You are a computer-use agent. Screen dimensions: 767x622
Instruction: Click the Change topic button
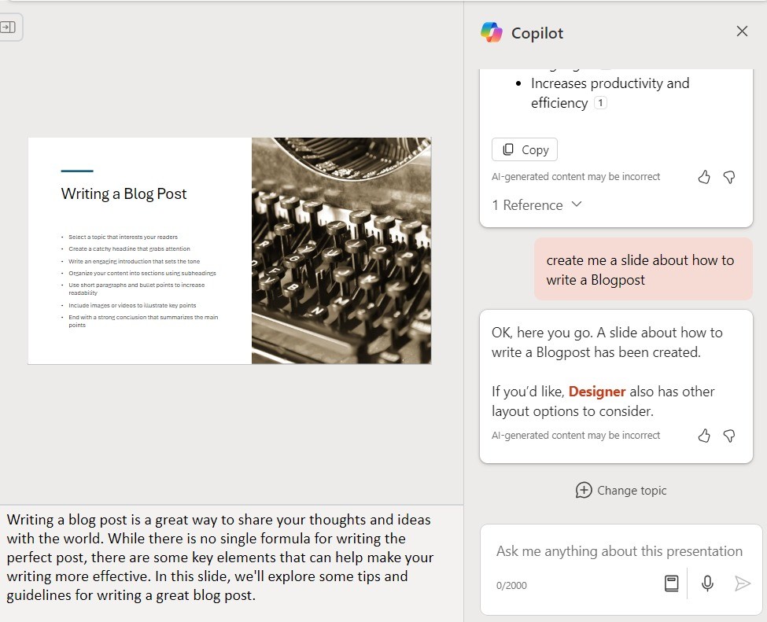tap(621, 490)
